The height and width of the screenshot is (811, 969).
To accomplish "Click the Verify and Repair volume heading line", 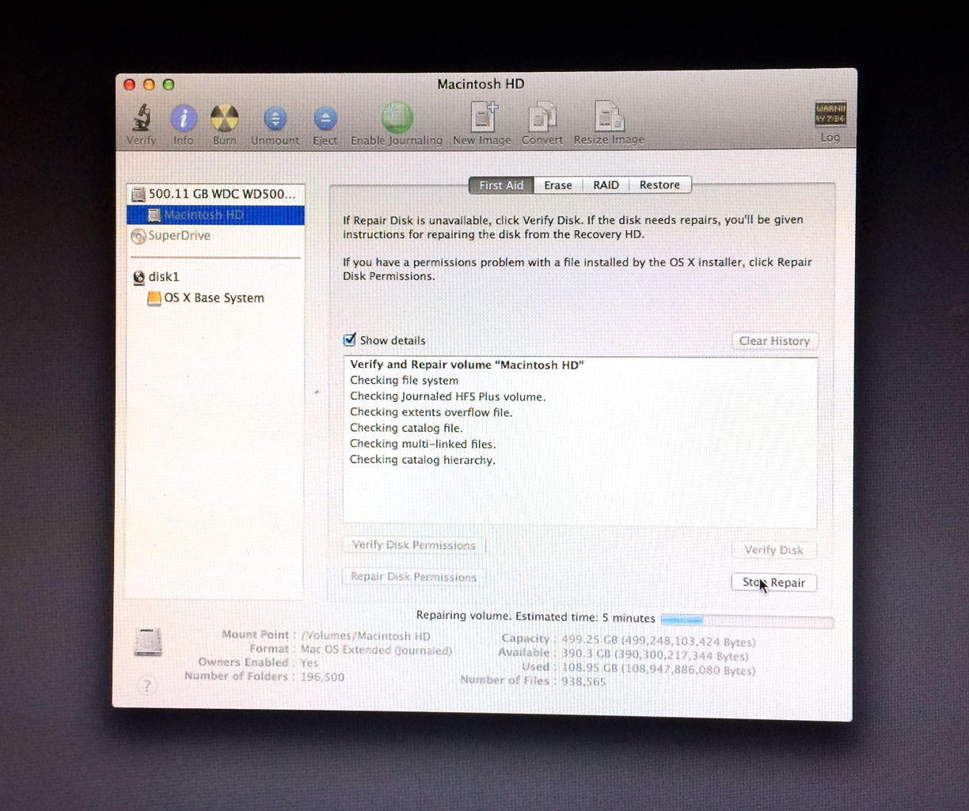I will tap(467, 365).
